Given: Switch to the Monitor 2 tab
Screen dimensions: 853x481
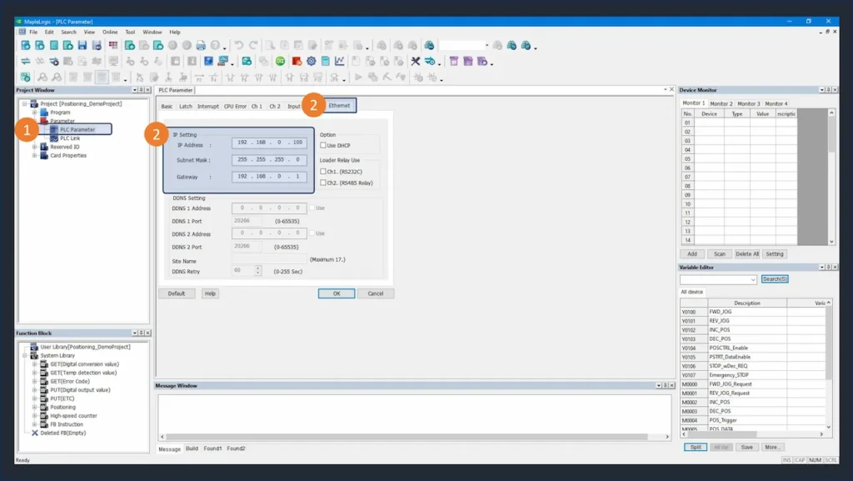Looking at the screenshot, I should click(721, 103).
